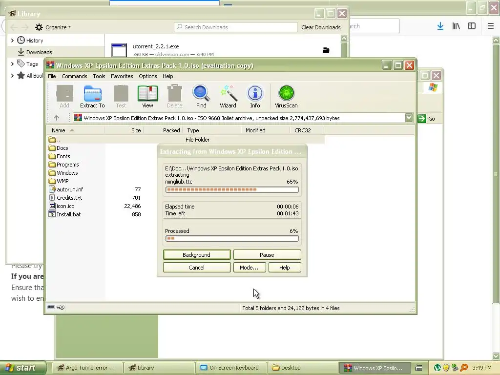Screen dimensions: 500x375
Task: Click the mingliub.ttc file progress bar
Action: point(232,190)
